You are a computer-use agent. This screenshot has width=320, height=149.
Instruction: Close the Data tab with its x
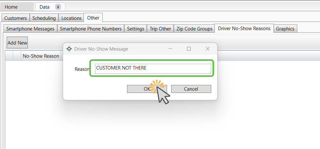pos(58,7)
